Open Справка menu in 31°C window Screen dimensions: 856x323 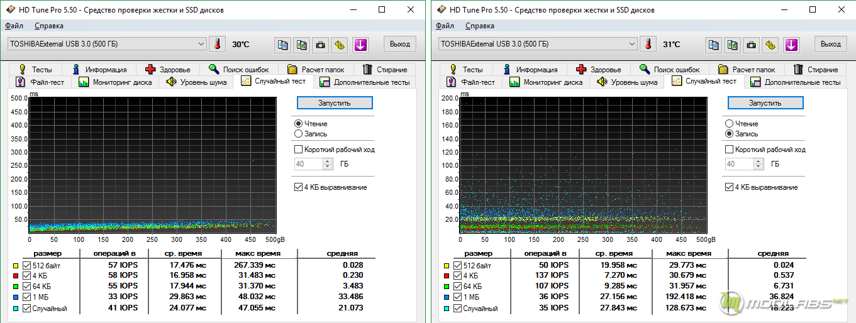tap(480, 26)
